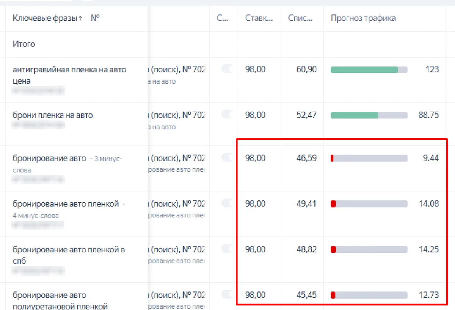Click the green traffic forecast bar valued 88.75

click(369, 115)
